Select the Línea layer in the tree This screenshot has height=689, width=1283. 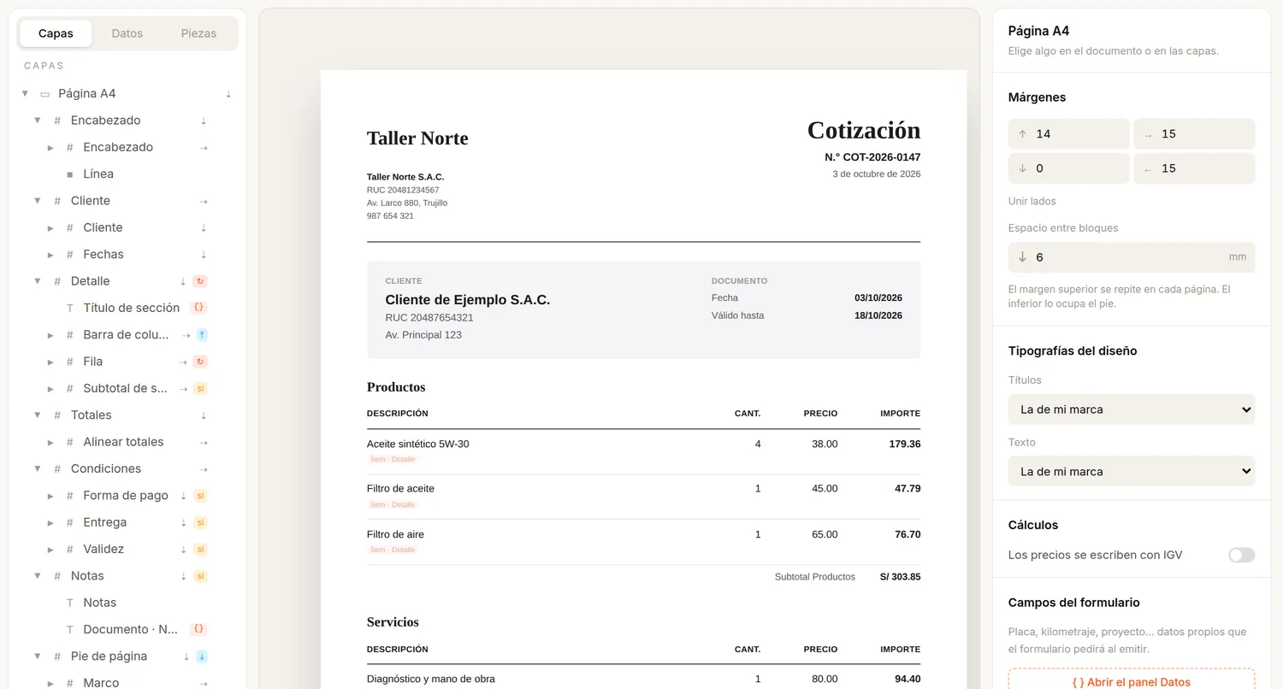[x=98, y=174]
